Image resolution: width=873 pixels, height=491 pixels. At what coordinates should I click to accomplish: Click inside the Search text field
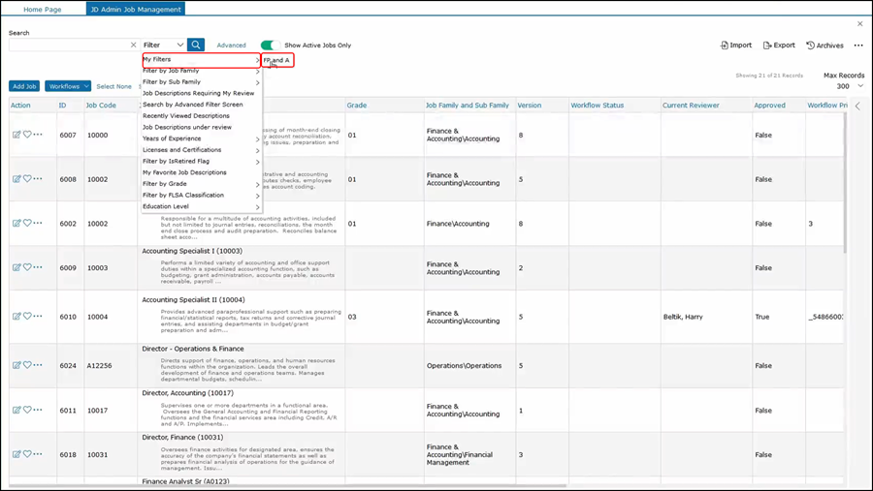(x=68, y=46)
